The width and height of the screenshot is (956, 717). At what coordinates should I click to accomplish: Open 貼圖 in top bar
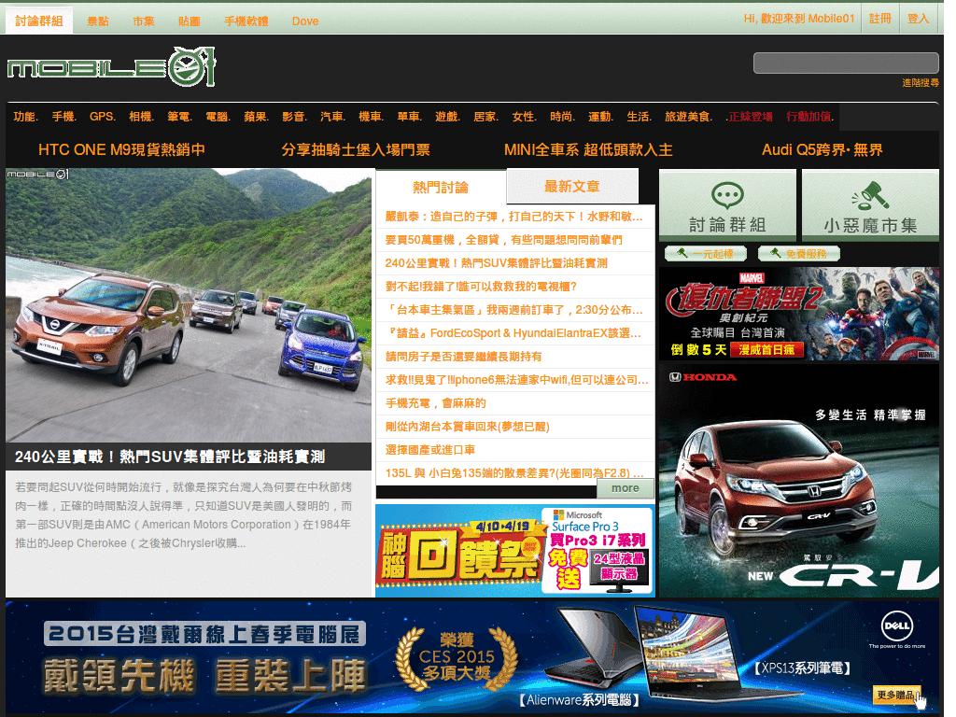[189, 21]
